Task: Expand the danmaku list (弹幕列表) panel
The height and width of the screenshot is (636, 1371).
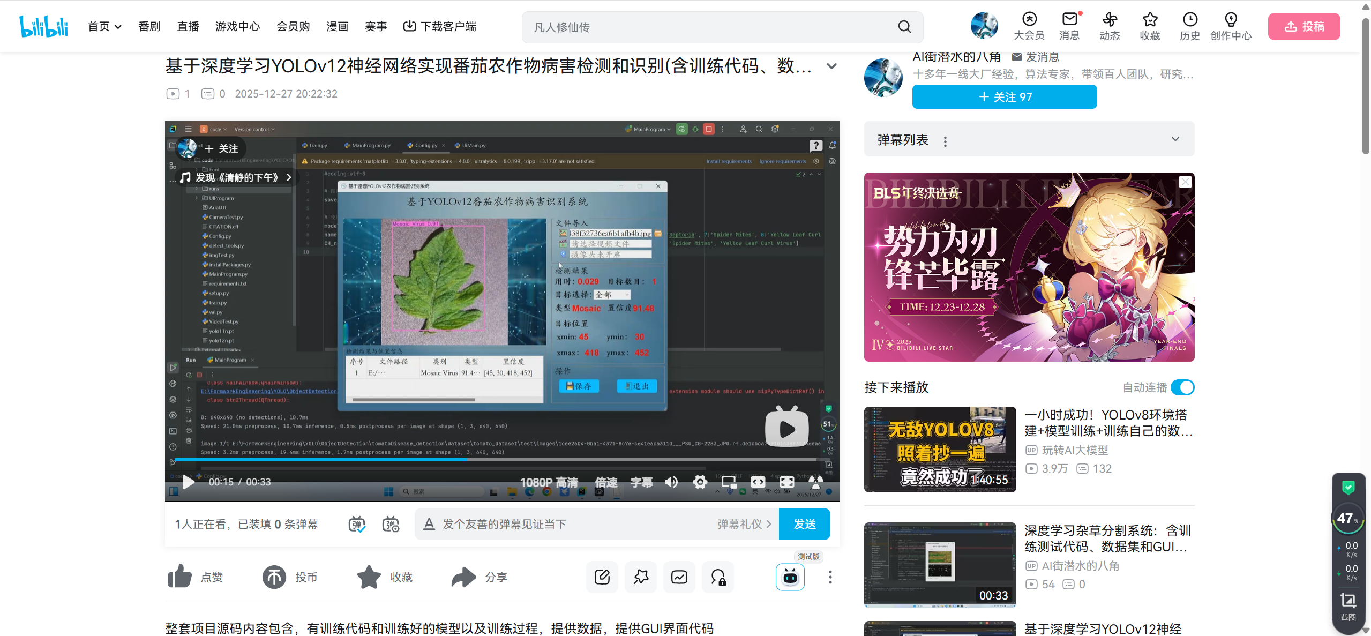Action: (1175, 139)
